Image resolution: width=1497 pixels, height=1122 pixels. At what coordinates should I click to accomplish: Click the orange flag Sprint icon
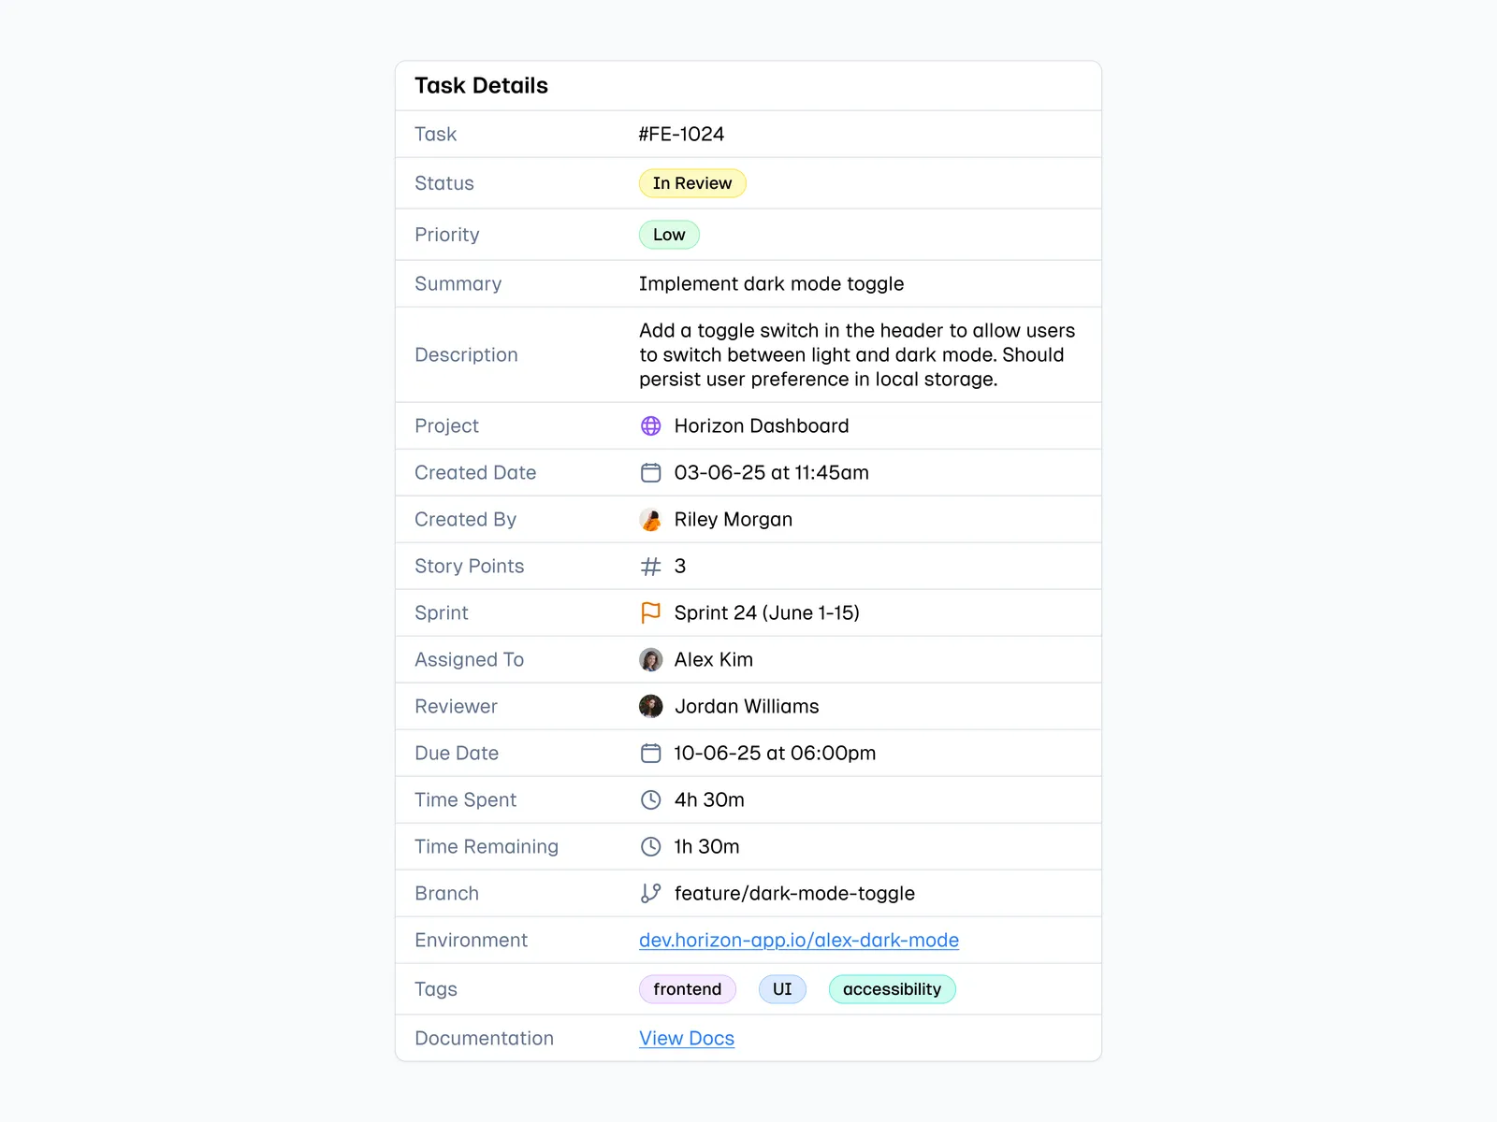click(650, 613)
